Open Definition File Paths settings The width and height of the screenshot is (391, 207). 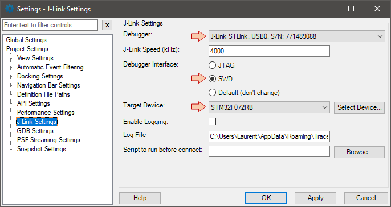coord(43,94)
